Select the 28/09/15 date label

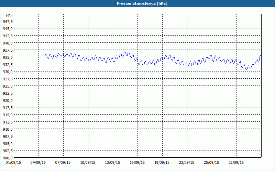click(236, 163)
